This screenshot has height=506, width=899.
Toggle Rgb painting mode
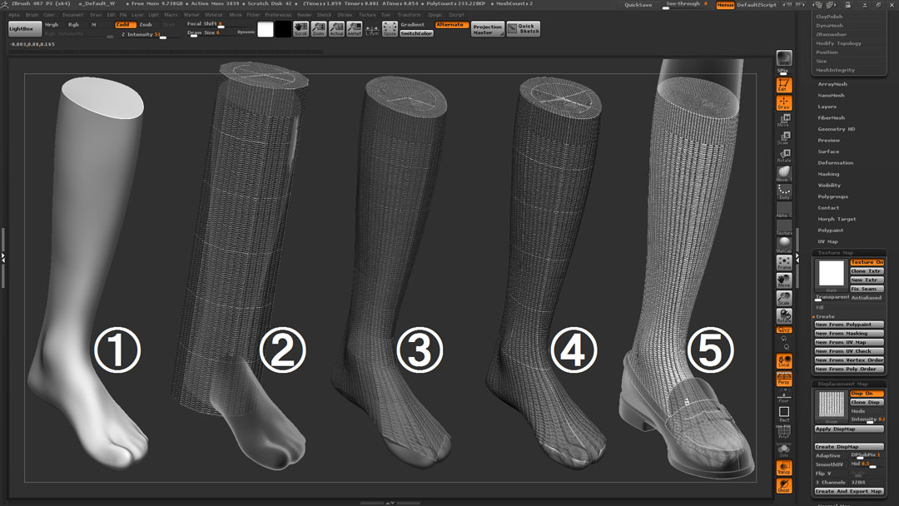click(73, 25)
